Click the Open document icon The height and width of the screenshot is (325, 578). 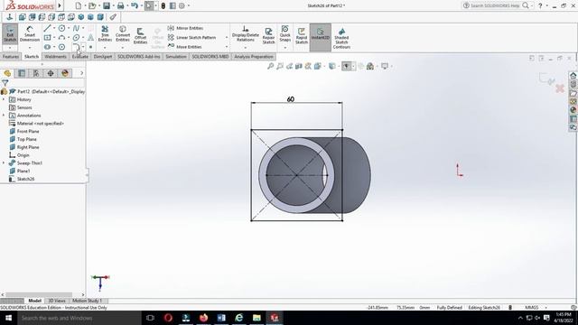pyautogui.click(x=92, y=5)
